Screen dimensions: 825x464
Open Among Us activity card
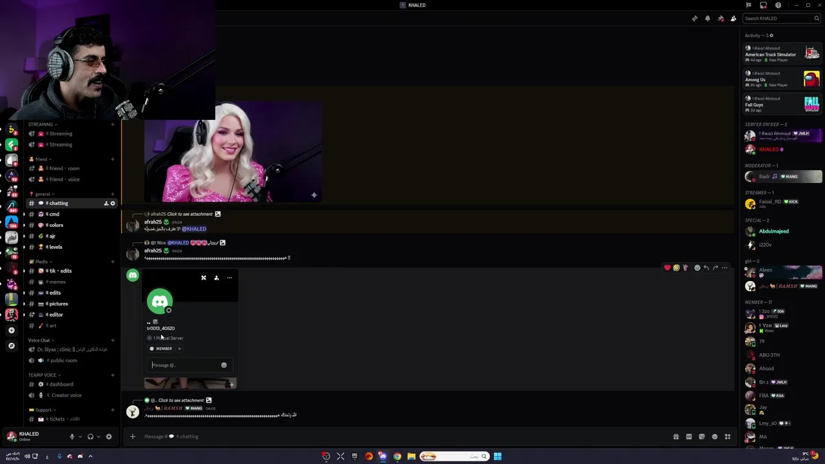(x=782, y=79)
